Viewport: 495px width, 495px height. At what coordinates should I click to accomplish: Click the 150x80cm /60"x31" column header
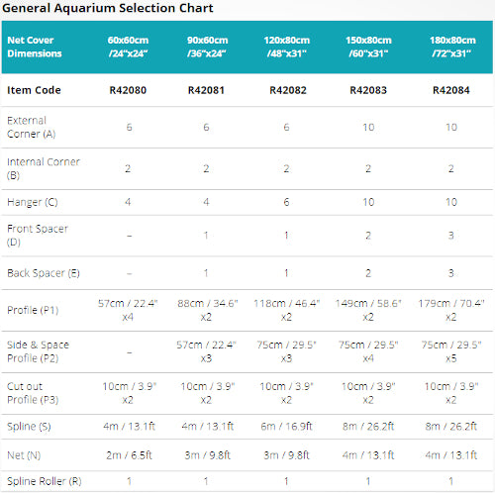pos(368,47)
